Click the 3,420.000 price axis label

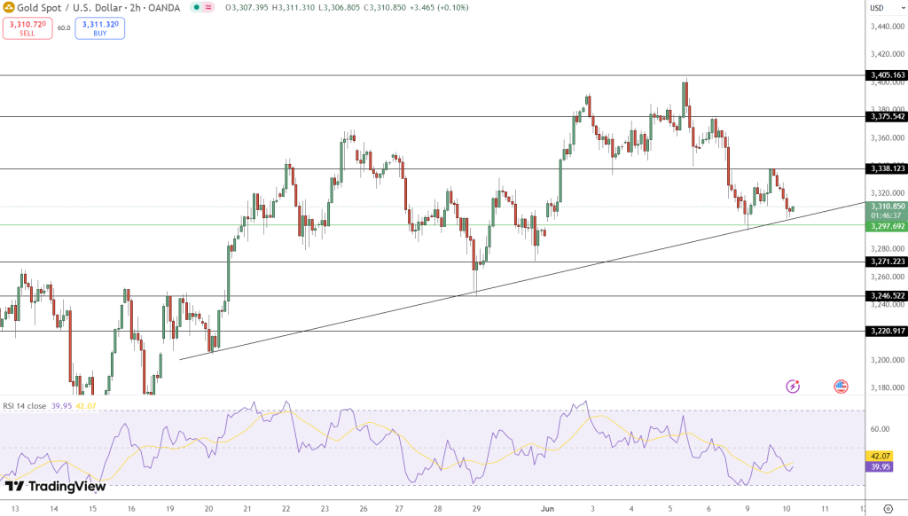(x=887, y=54)
